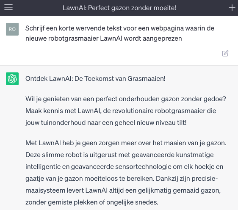Open the hamburger sidebar menu
Viewport: 238px width, 210px height.
pyautogui.click(x=8, y=7)
